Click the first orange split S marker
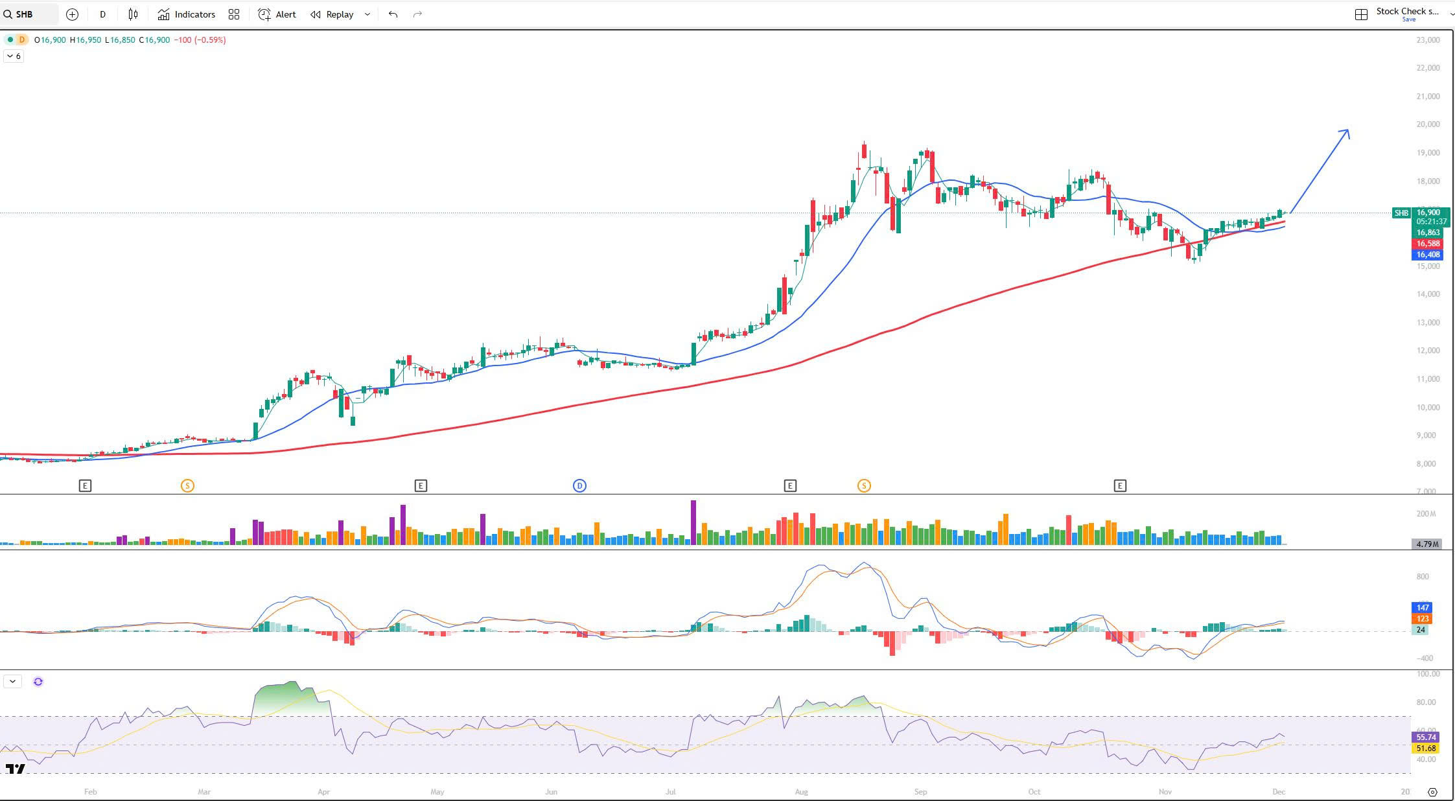 187,485
